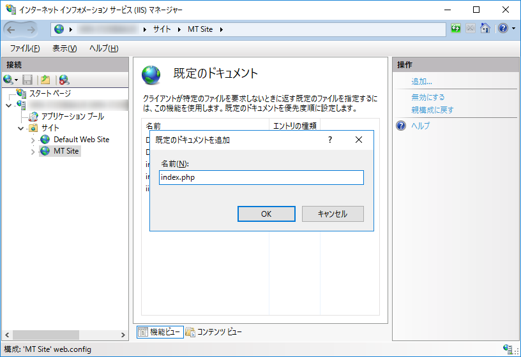Click the delete connection icon with red X
The image size is (521, 357).
click(64, 80)
